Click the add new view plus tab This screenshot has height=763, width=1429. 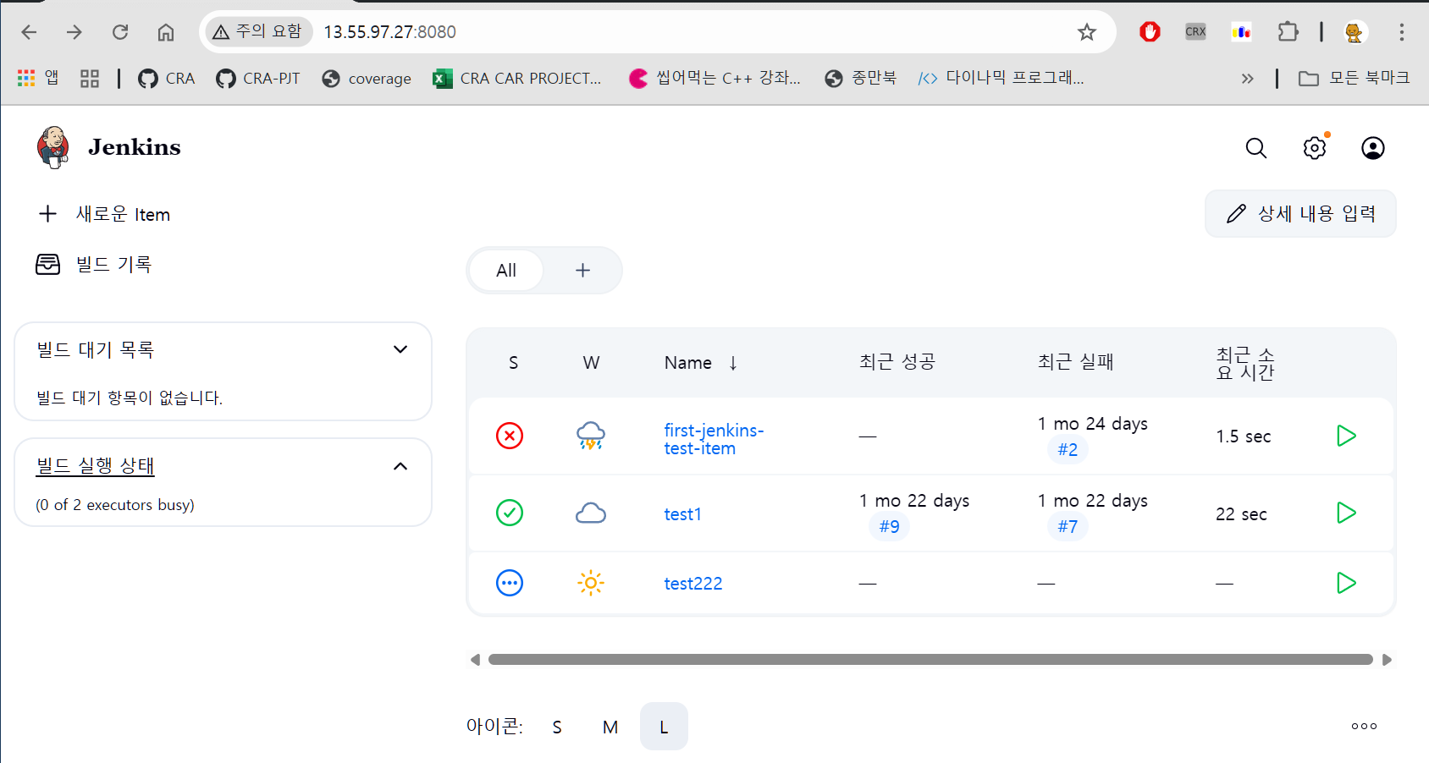click(x=582, y=271)
